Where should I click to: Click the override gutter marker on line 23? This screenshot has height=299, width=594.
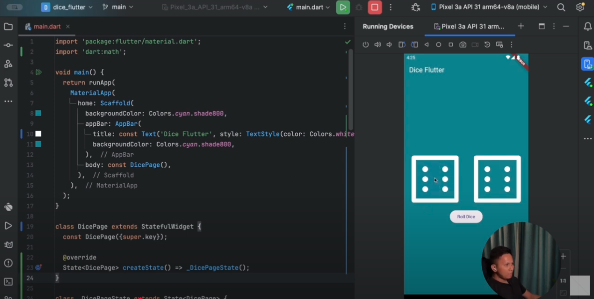pyautogui.click(x=38, y=268)
